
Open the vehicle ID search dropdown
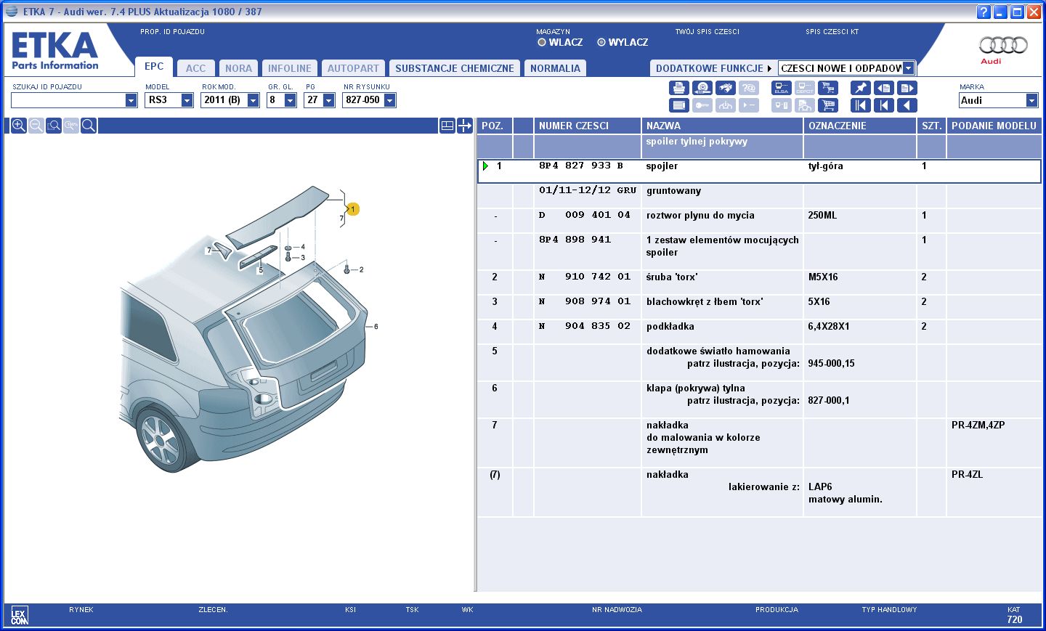point(131,100)
